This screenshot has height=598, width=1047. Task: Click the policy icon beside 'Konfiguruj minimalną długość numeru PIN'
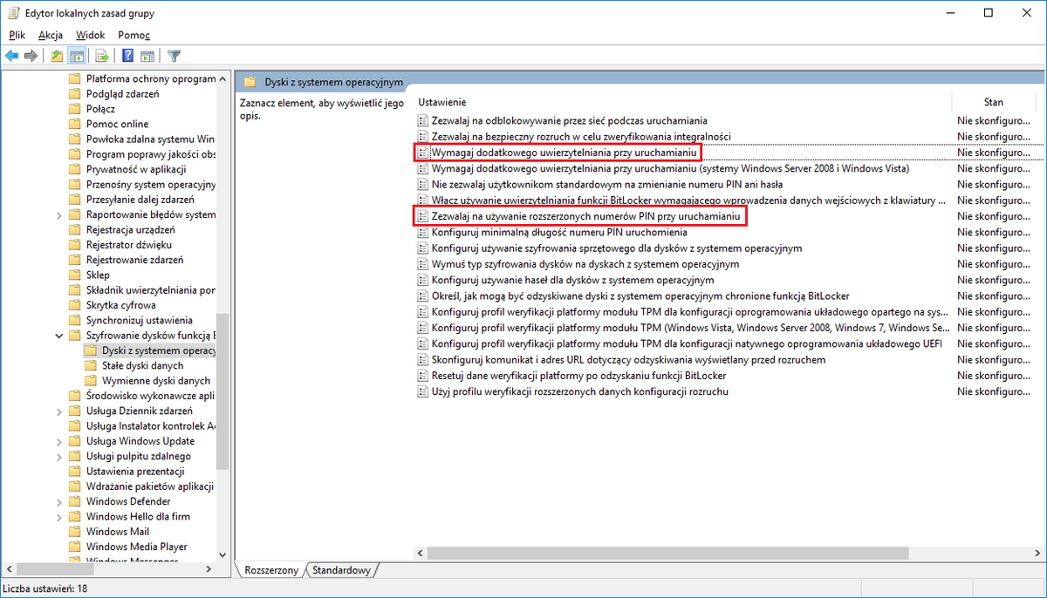[x=423, y=233]
